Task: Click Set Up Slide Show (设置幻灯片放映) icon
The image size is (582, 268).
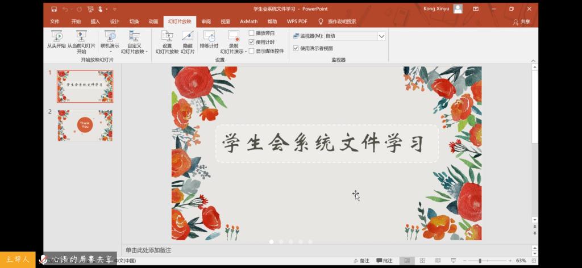Action: click(167, 39)
